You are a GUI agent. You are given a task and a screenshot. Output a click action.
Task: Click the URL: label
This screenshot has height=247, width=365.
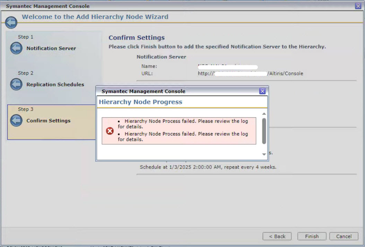tap(147, 74)
